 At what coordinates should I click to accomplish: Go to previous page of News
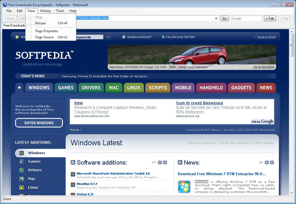click(x=267, y=162)
